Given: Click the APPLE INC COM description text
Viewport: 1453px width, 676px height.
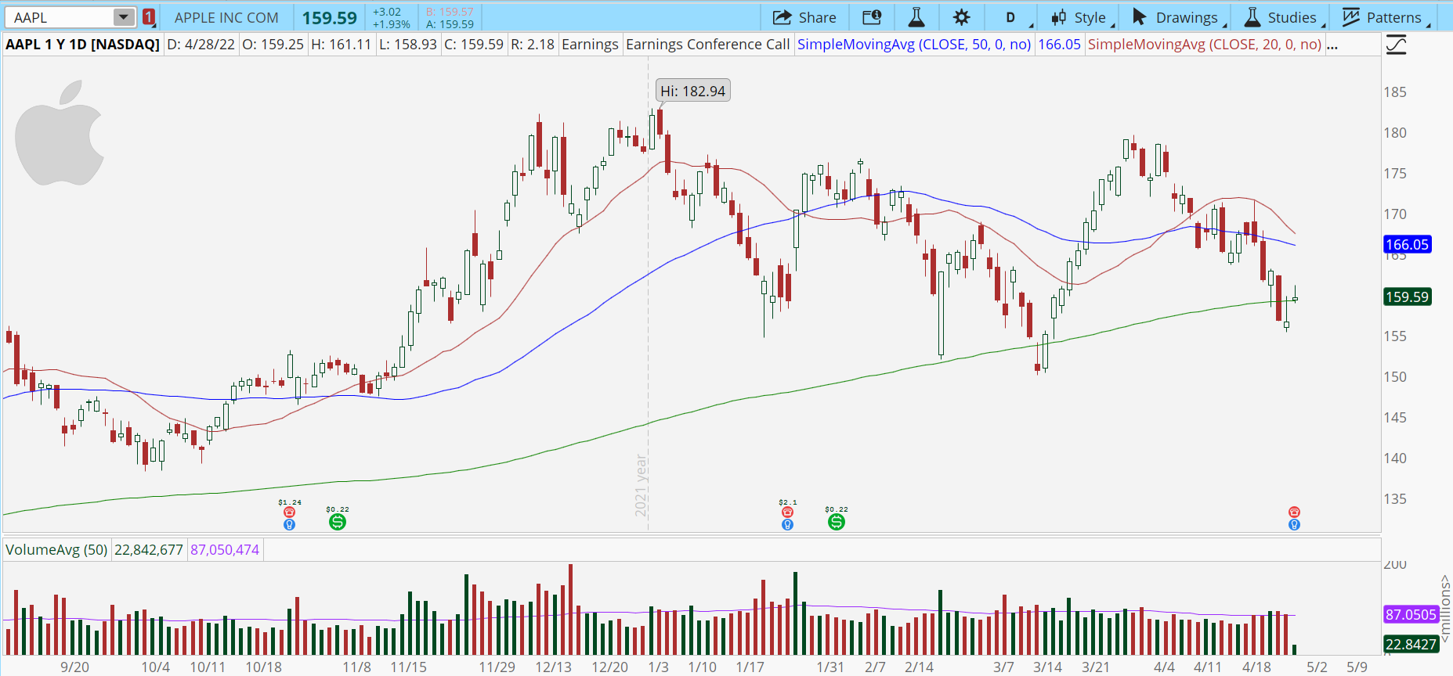Looking at the screenshot, I should (x=226, y=17).
